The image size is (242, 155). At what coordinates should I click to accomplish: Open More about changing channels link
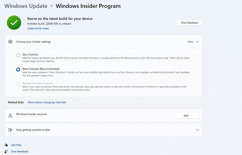coord(47,102)
